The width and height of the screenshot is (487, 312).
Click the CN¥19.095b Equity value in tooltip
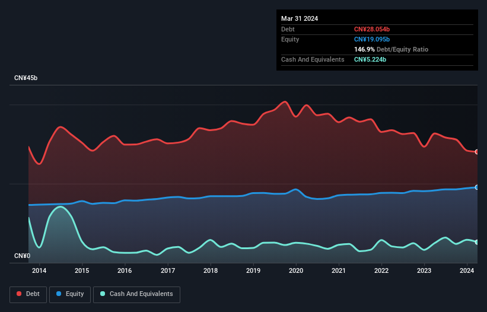373,39
